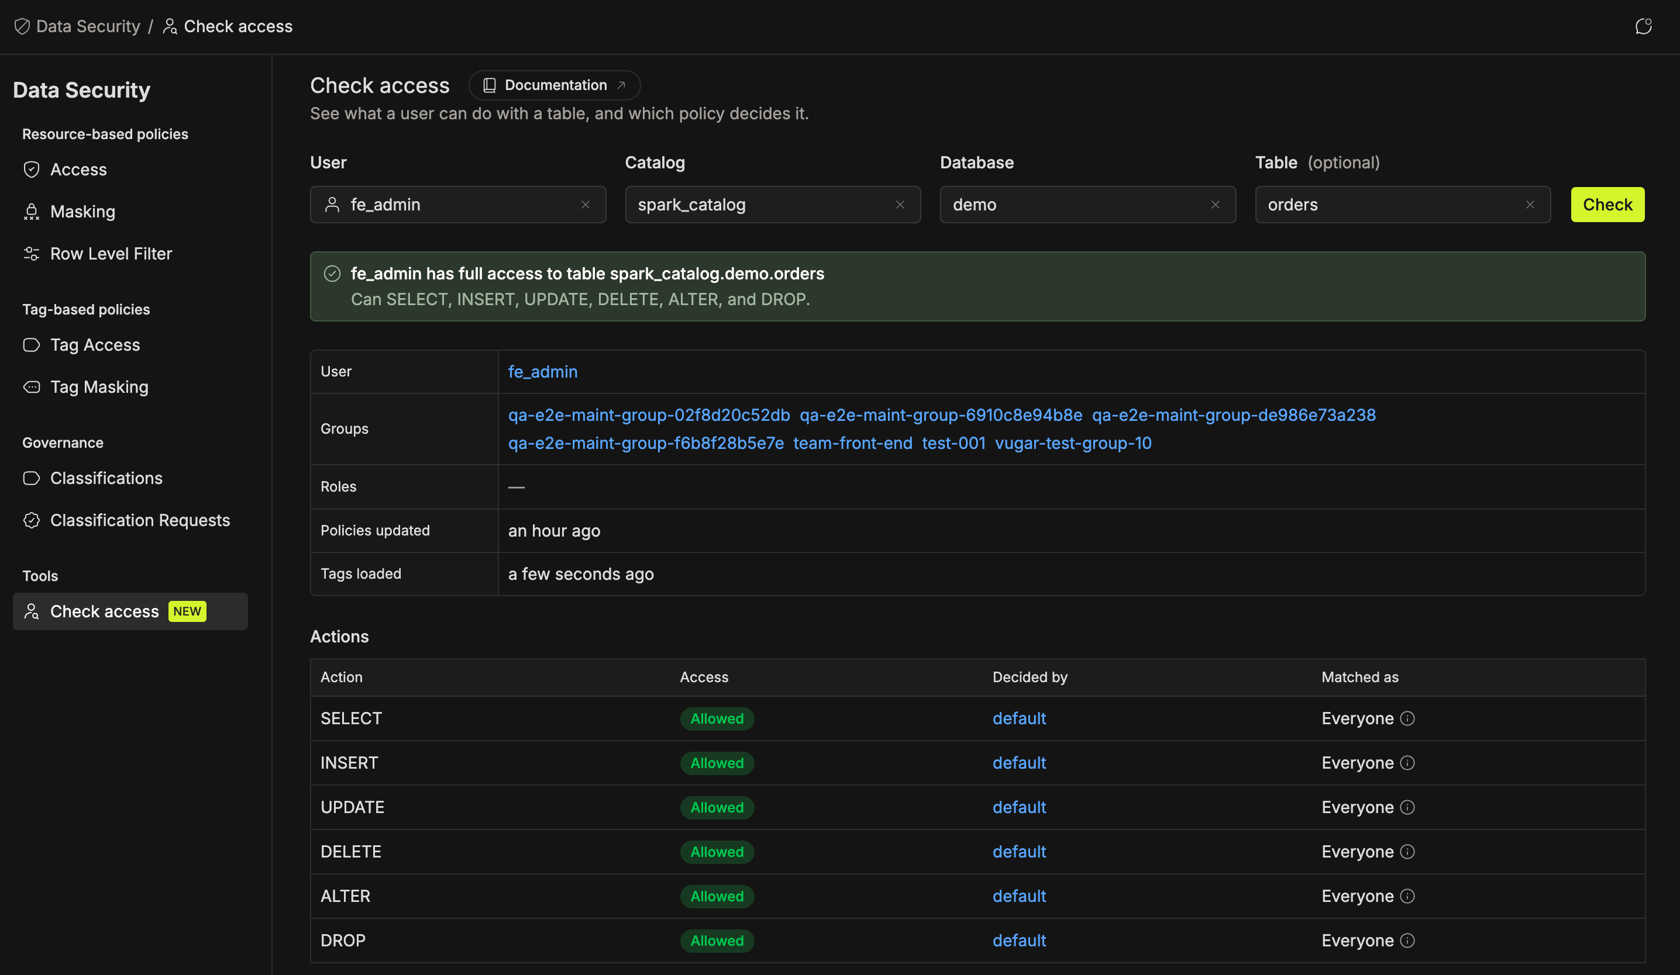Click the Data Security breadcrumb

tap(77, 27)
